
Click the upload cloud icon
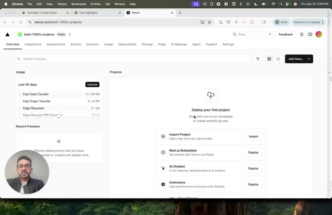211,95
